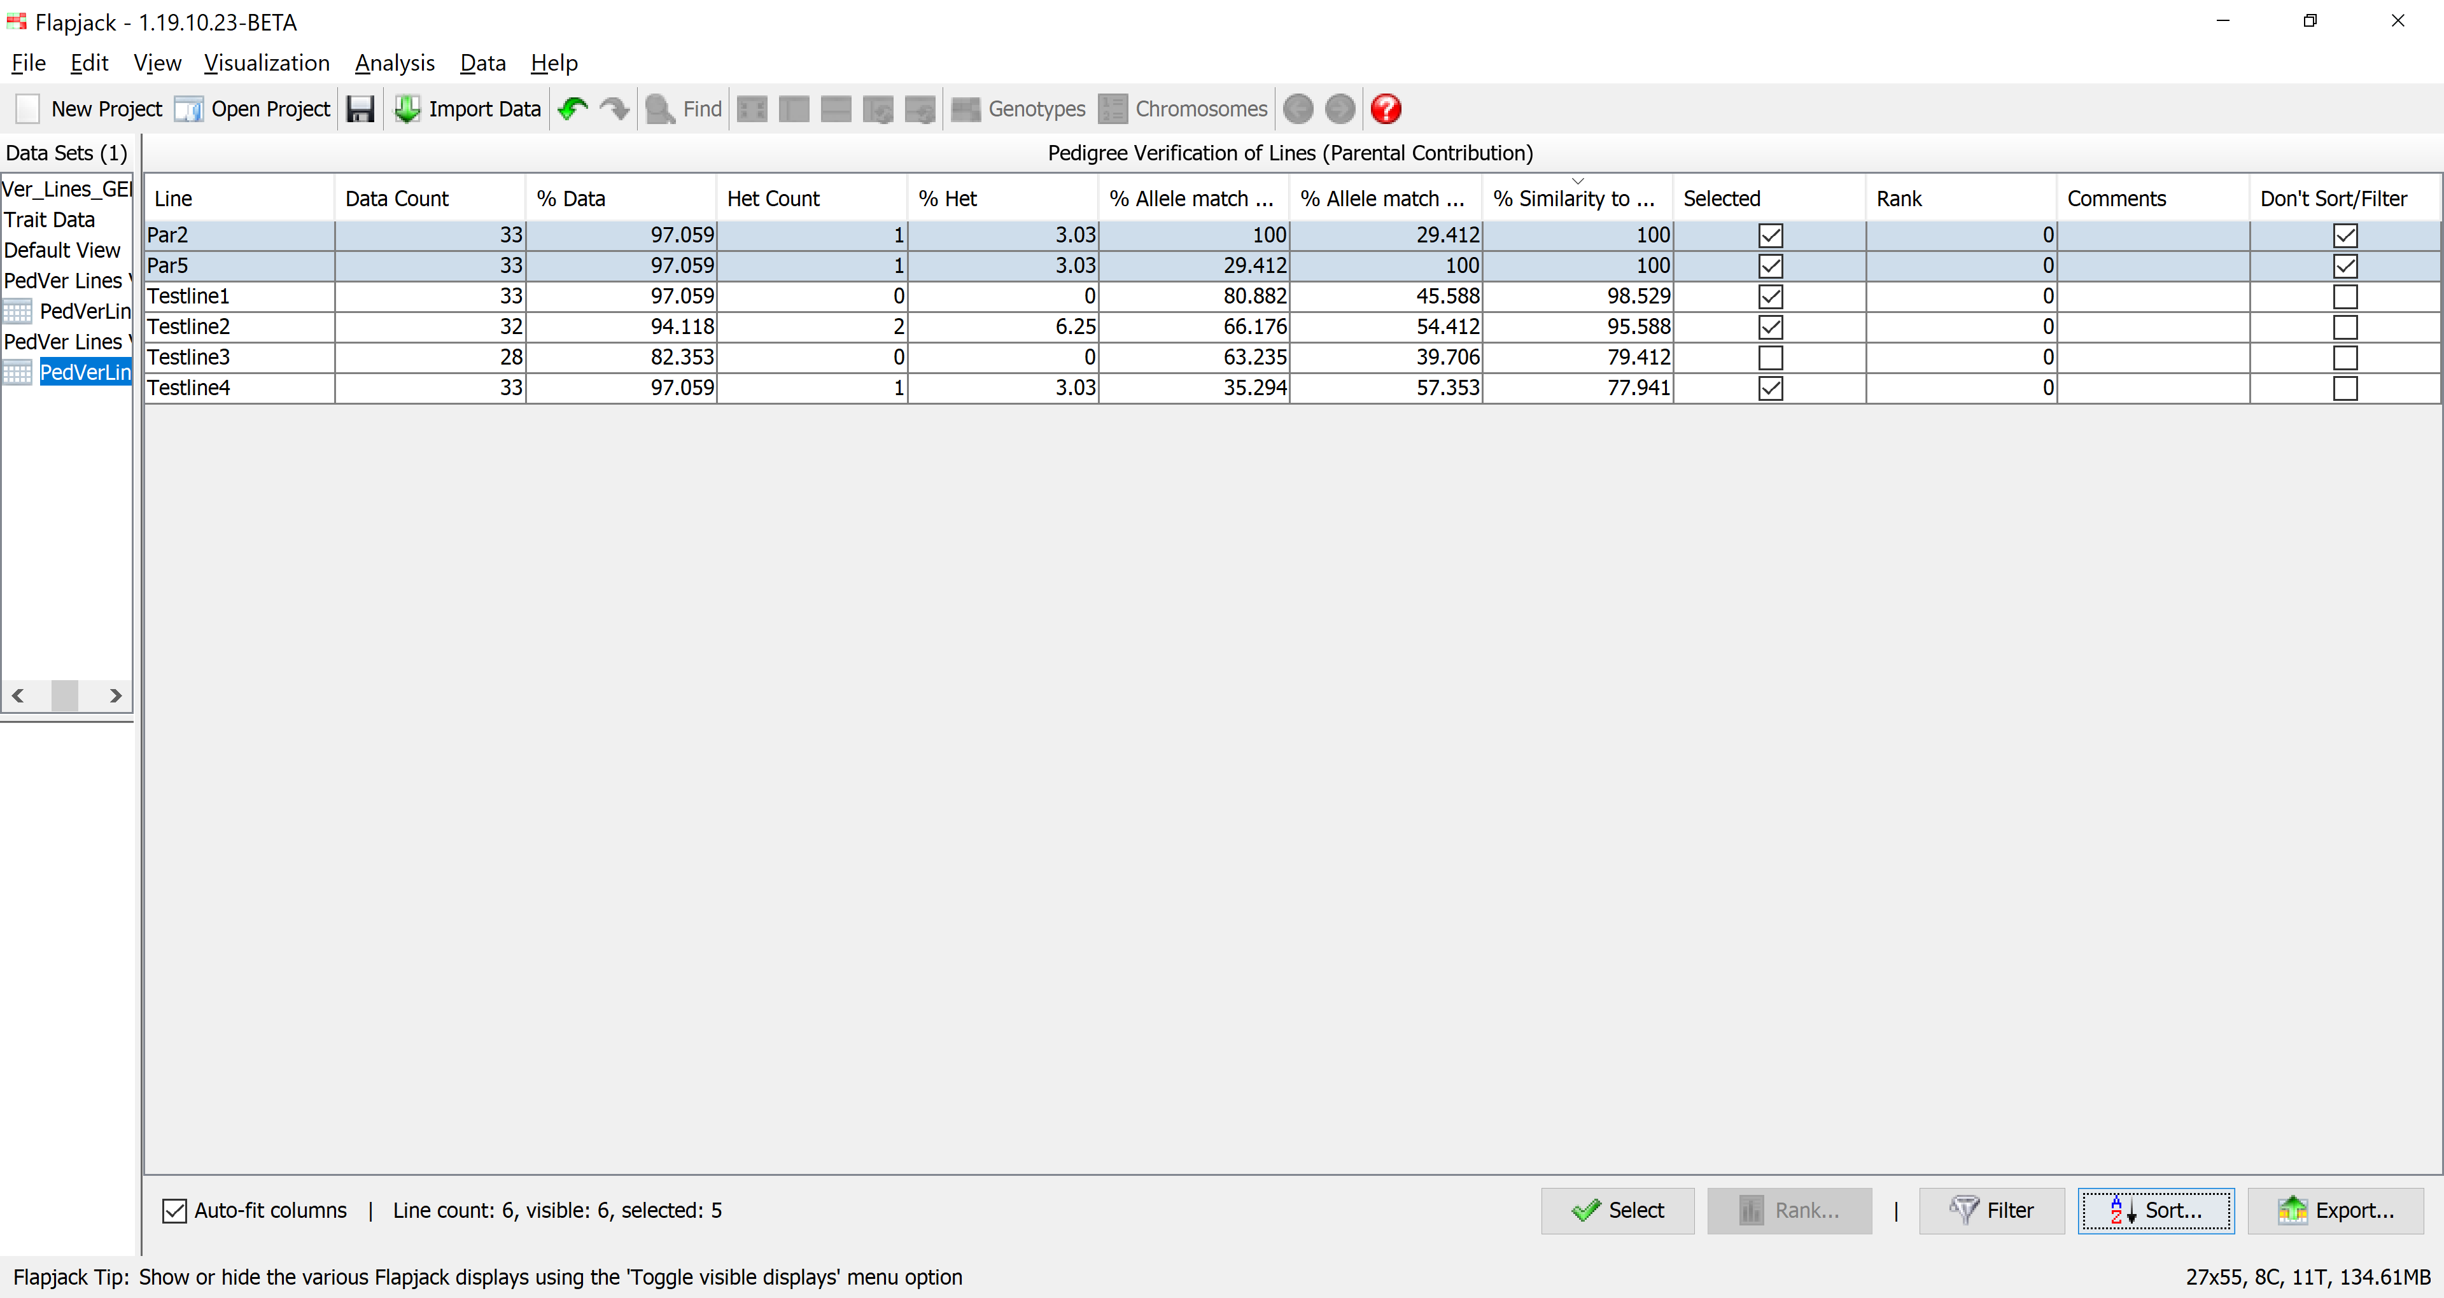2444x1298 pixels.
Task: Click the grey Redo arrow icon
Action: point(615,109)
